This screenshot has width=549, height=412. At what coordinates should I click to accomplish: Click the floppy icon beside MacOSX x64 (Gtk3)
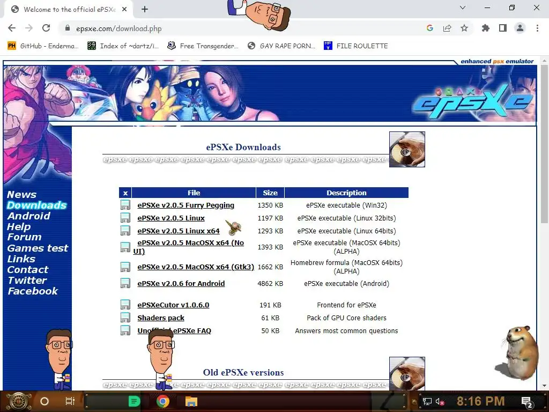(x=125, y=267)
